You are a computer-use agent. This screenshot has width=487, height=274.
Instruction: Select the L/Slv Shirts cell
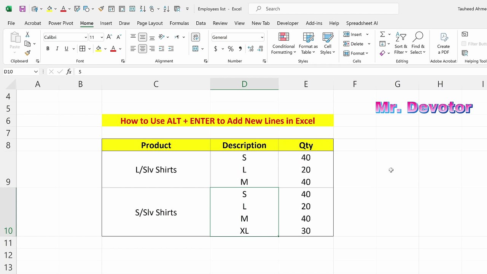[x=156, y=169]
